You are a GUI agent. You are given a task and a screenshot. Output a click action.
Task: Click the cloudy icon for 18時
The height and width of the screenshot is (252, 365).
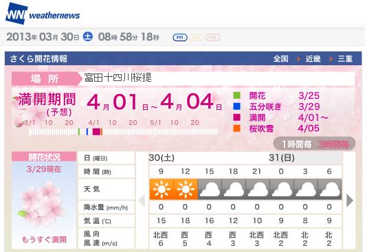[234, 190]
